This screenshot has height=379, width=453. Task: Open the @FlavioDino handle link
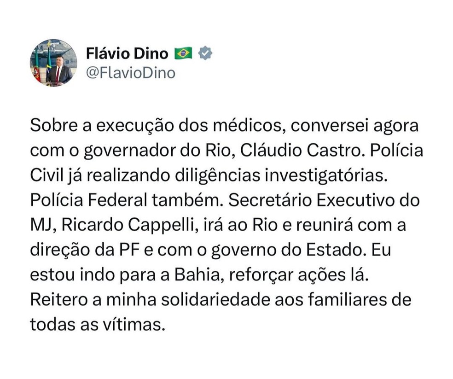tap(131, 73)
